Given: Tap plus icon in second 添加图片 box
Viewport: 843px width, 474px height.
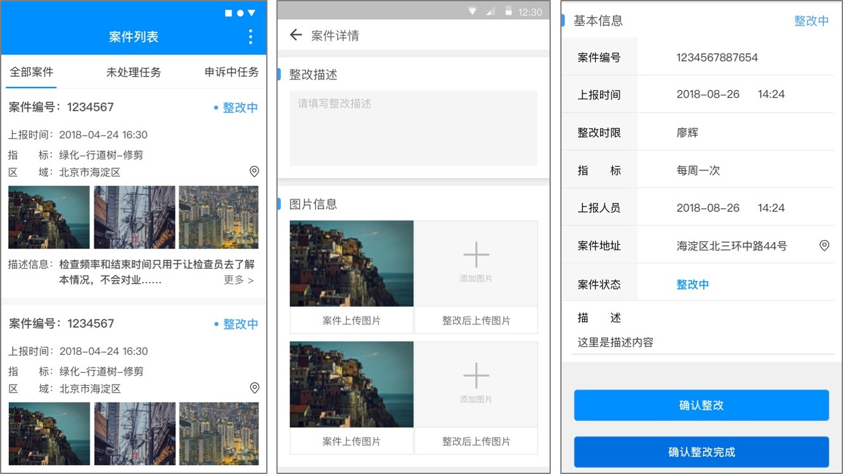Looking at the screenshot, I should [476, 376].
